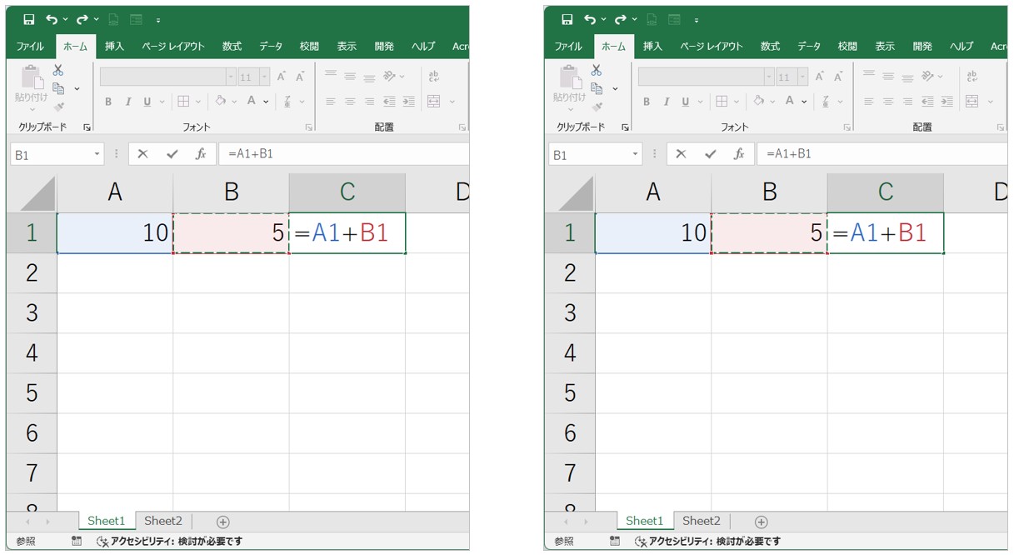Select row 3 header in right window
Image resolution: width=1014 pixels, height=555 pixels.
point(570,312)
